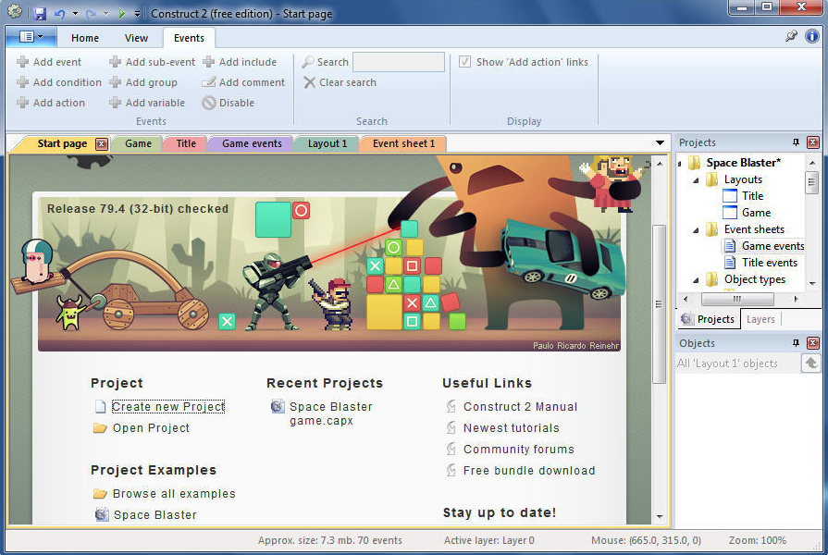This screenshot has height=555, width=828.
Task: Switch to the Title layout tab
Action: pyautogui.click(x=186, y=143)
